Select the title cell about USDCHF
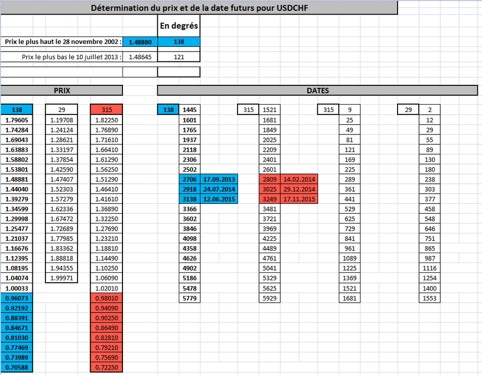 click(199, 8)
